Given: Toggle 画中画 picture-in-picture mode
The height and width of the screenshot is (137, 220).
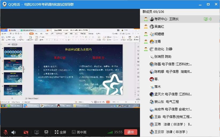Looking at the screenshot, I should (79, 132).
